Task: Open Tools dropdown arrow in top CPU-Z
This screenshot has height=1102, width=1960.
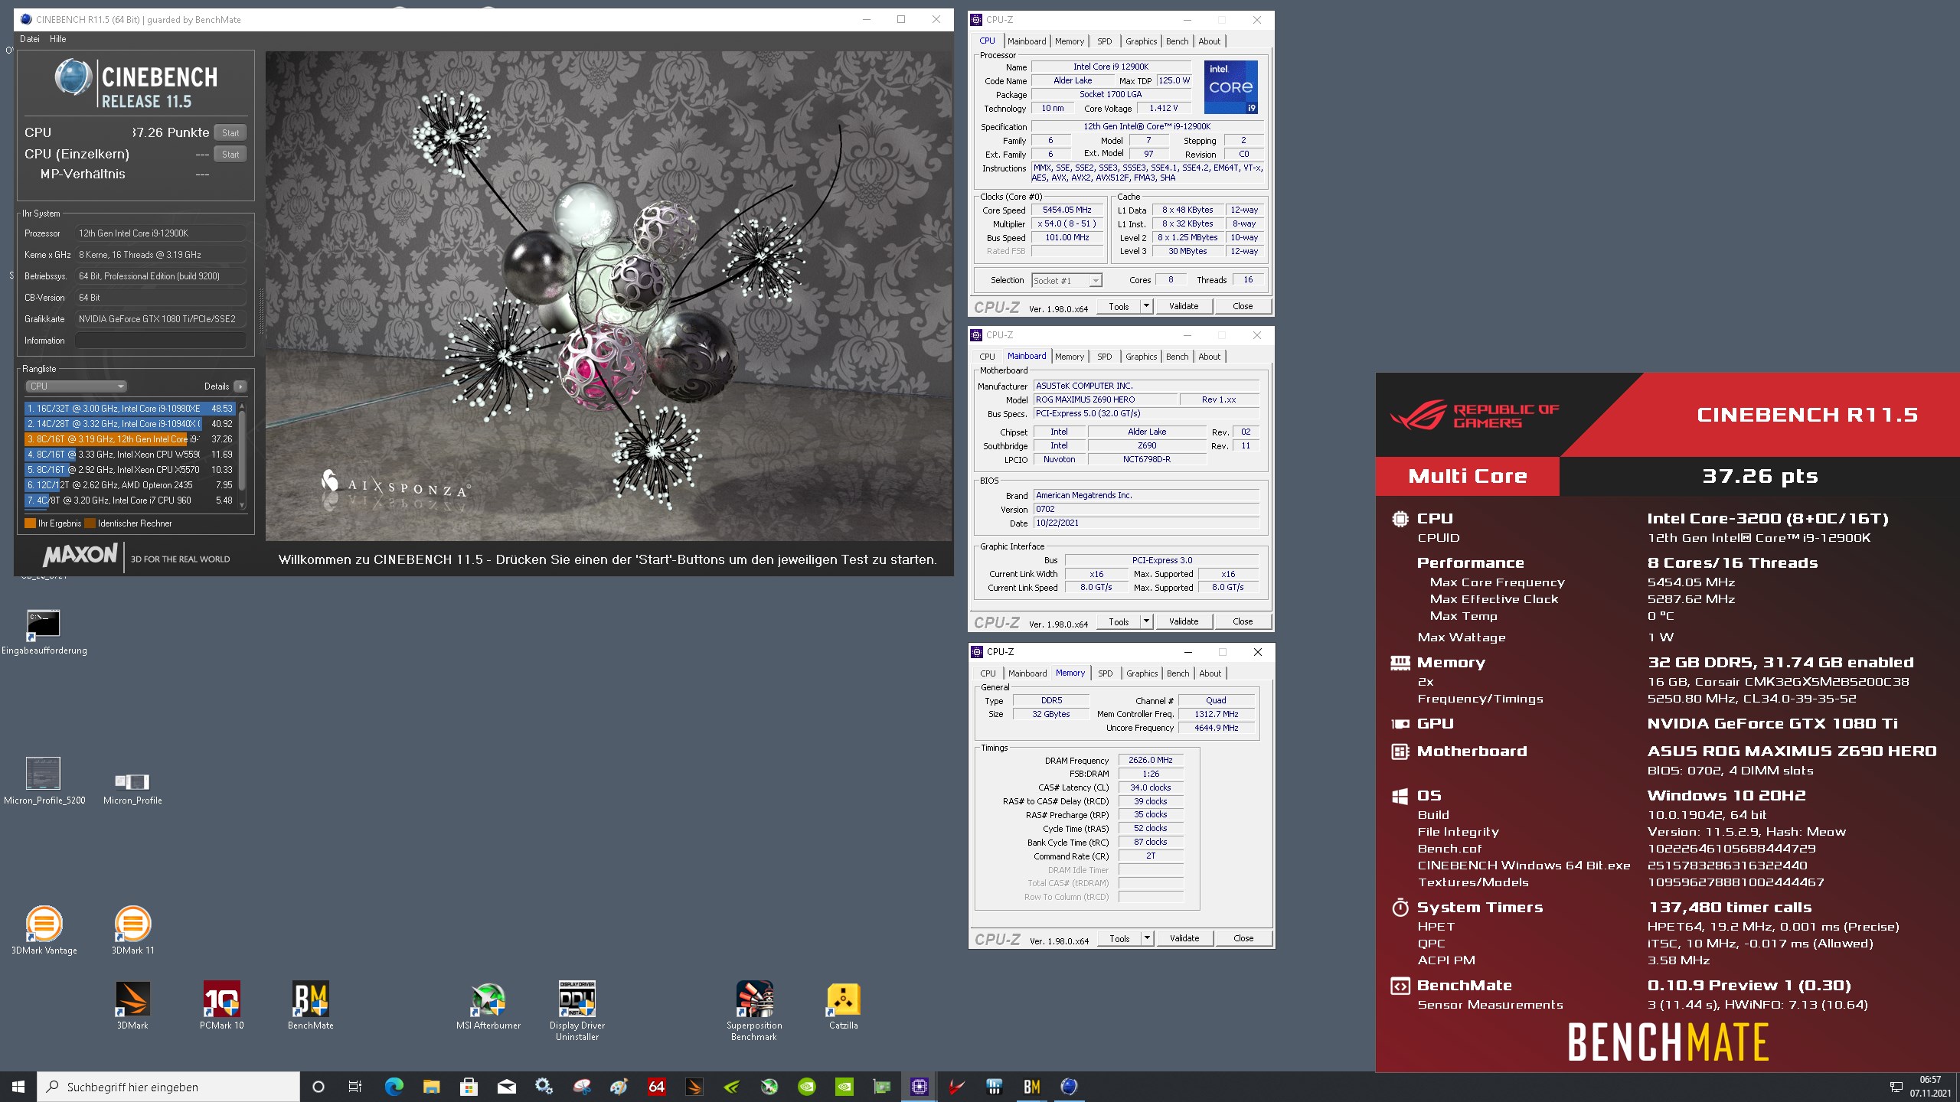Action: tap(1146, 306)
